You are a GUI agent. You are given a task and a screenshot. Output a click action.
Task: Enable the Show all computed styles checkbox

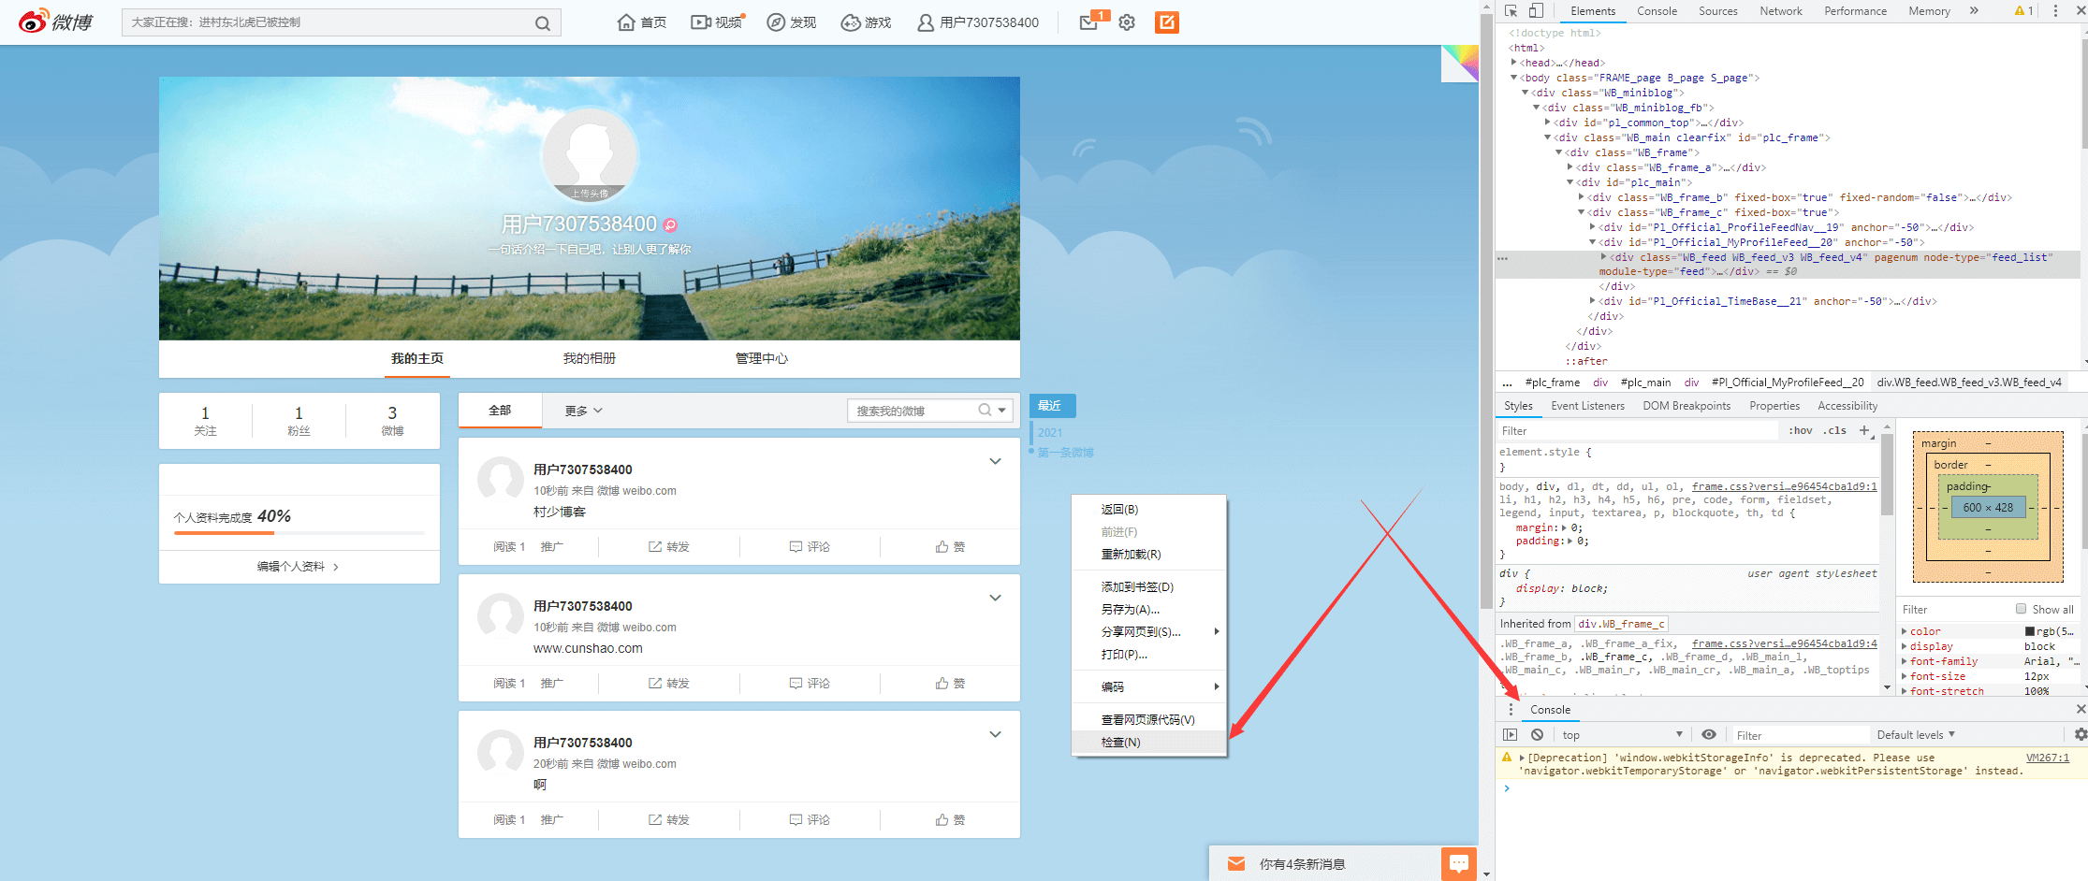click(2021, 609)
